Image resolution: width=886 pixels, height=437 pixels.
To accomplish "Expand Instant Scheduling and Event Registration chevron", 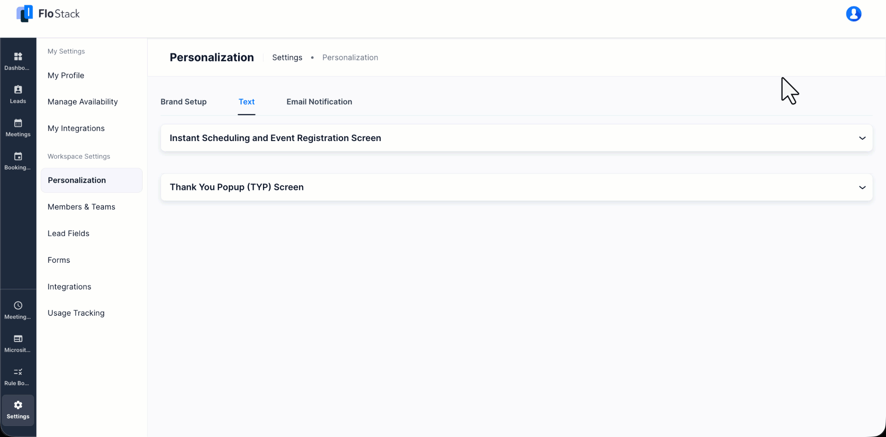I will pos(862,138).
